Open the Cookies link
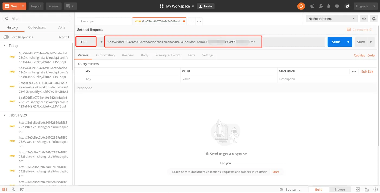This screenshot has width=380, height=193. tap(359, 55)
